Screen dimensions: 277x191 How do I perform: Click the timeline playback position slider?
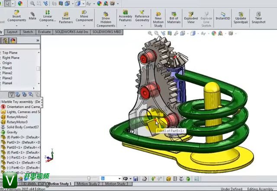(89, 178)
